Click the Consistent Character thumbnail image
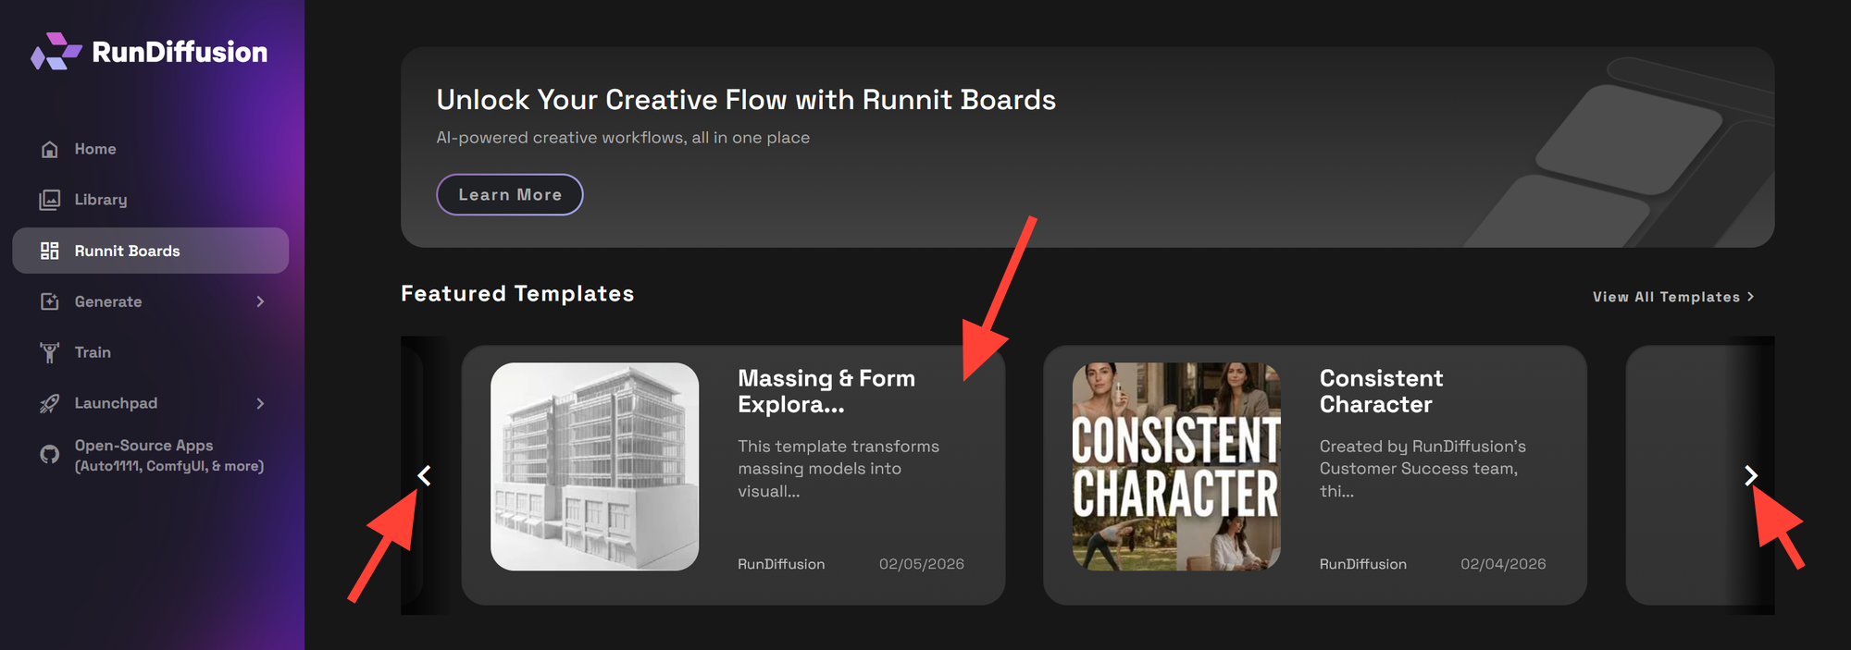 click(x=1176, y=466)
